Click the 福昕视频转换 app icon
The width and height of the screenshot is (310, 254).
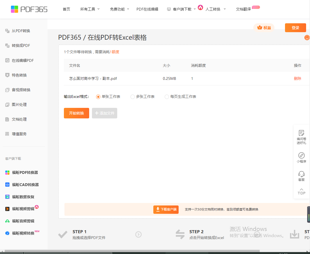(x=7, y=233)
